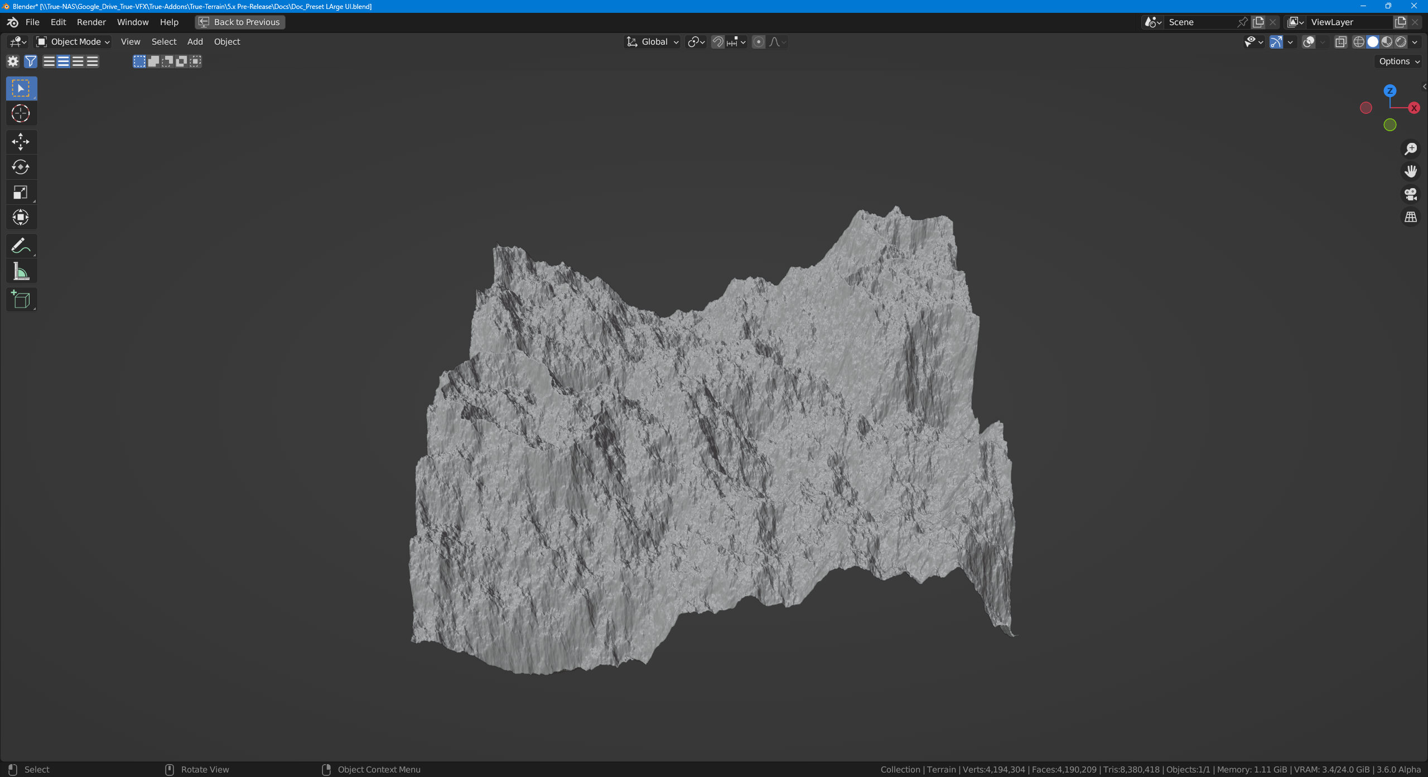Click the Back to Previous button
The image size is (1428, 777).
pos(240,22)
